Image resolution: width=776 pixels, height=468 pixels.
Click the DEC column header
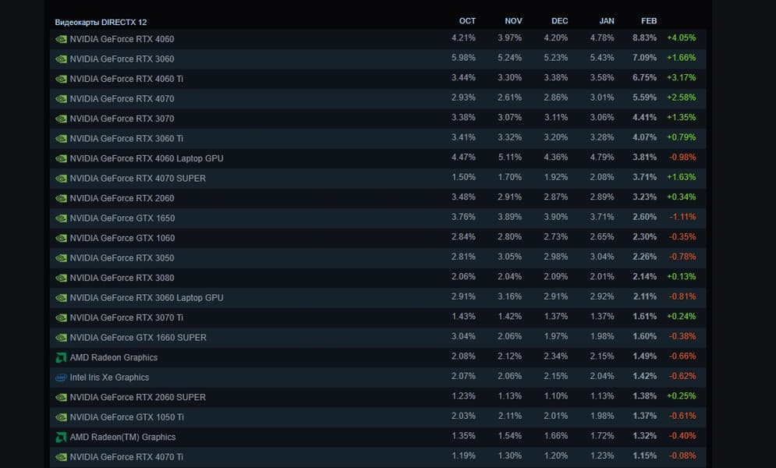click(559, 21)
